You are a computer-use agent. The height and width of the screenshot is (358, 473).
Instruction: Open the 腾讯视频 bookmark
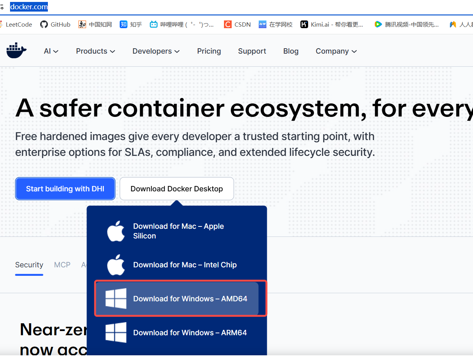407,24
